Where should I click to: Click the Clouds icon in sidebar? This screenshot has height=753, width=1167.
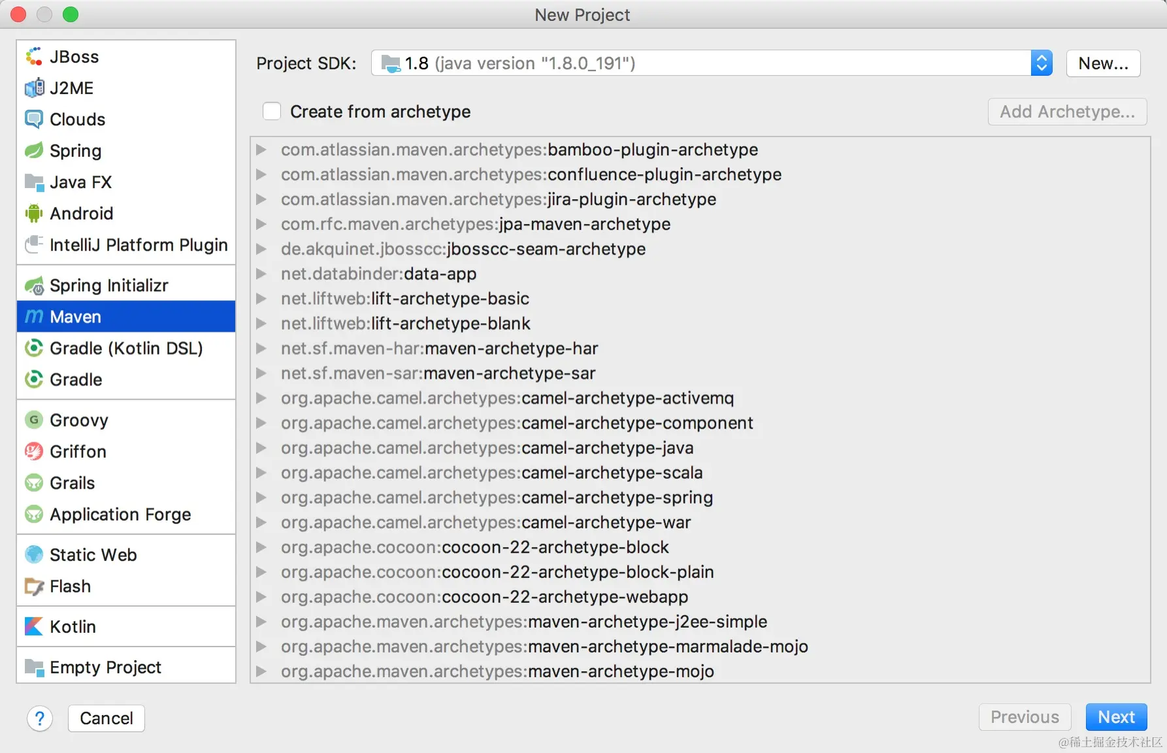click(34, 120)
